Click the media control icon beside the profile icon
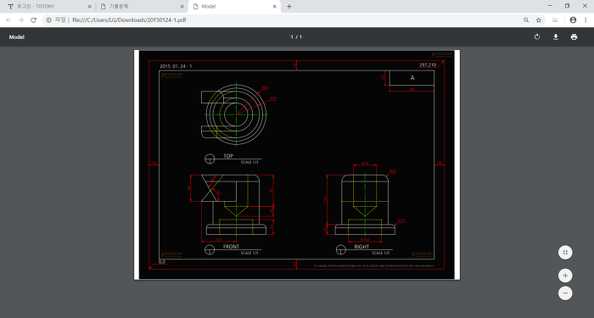Image resolution: width=594 pixels, height=318 pixels. click(x=555, y=20)
